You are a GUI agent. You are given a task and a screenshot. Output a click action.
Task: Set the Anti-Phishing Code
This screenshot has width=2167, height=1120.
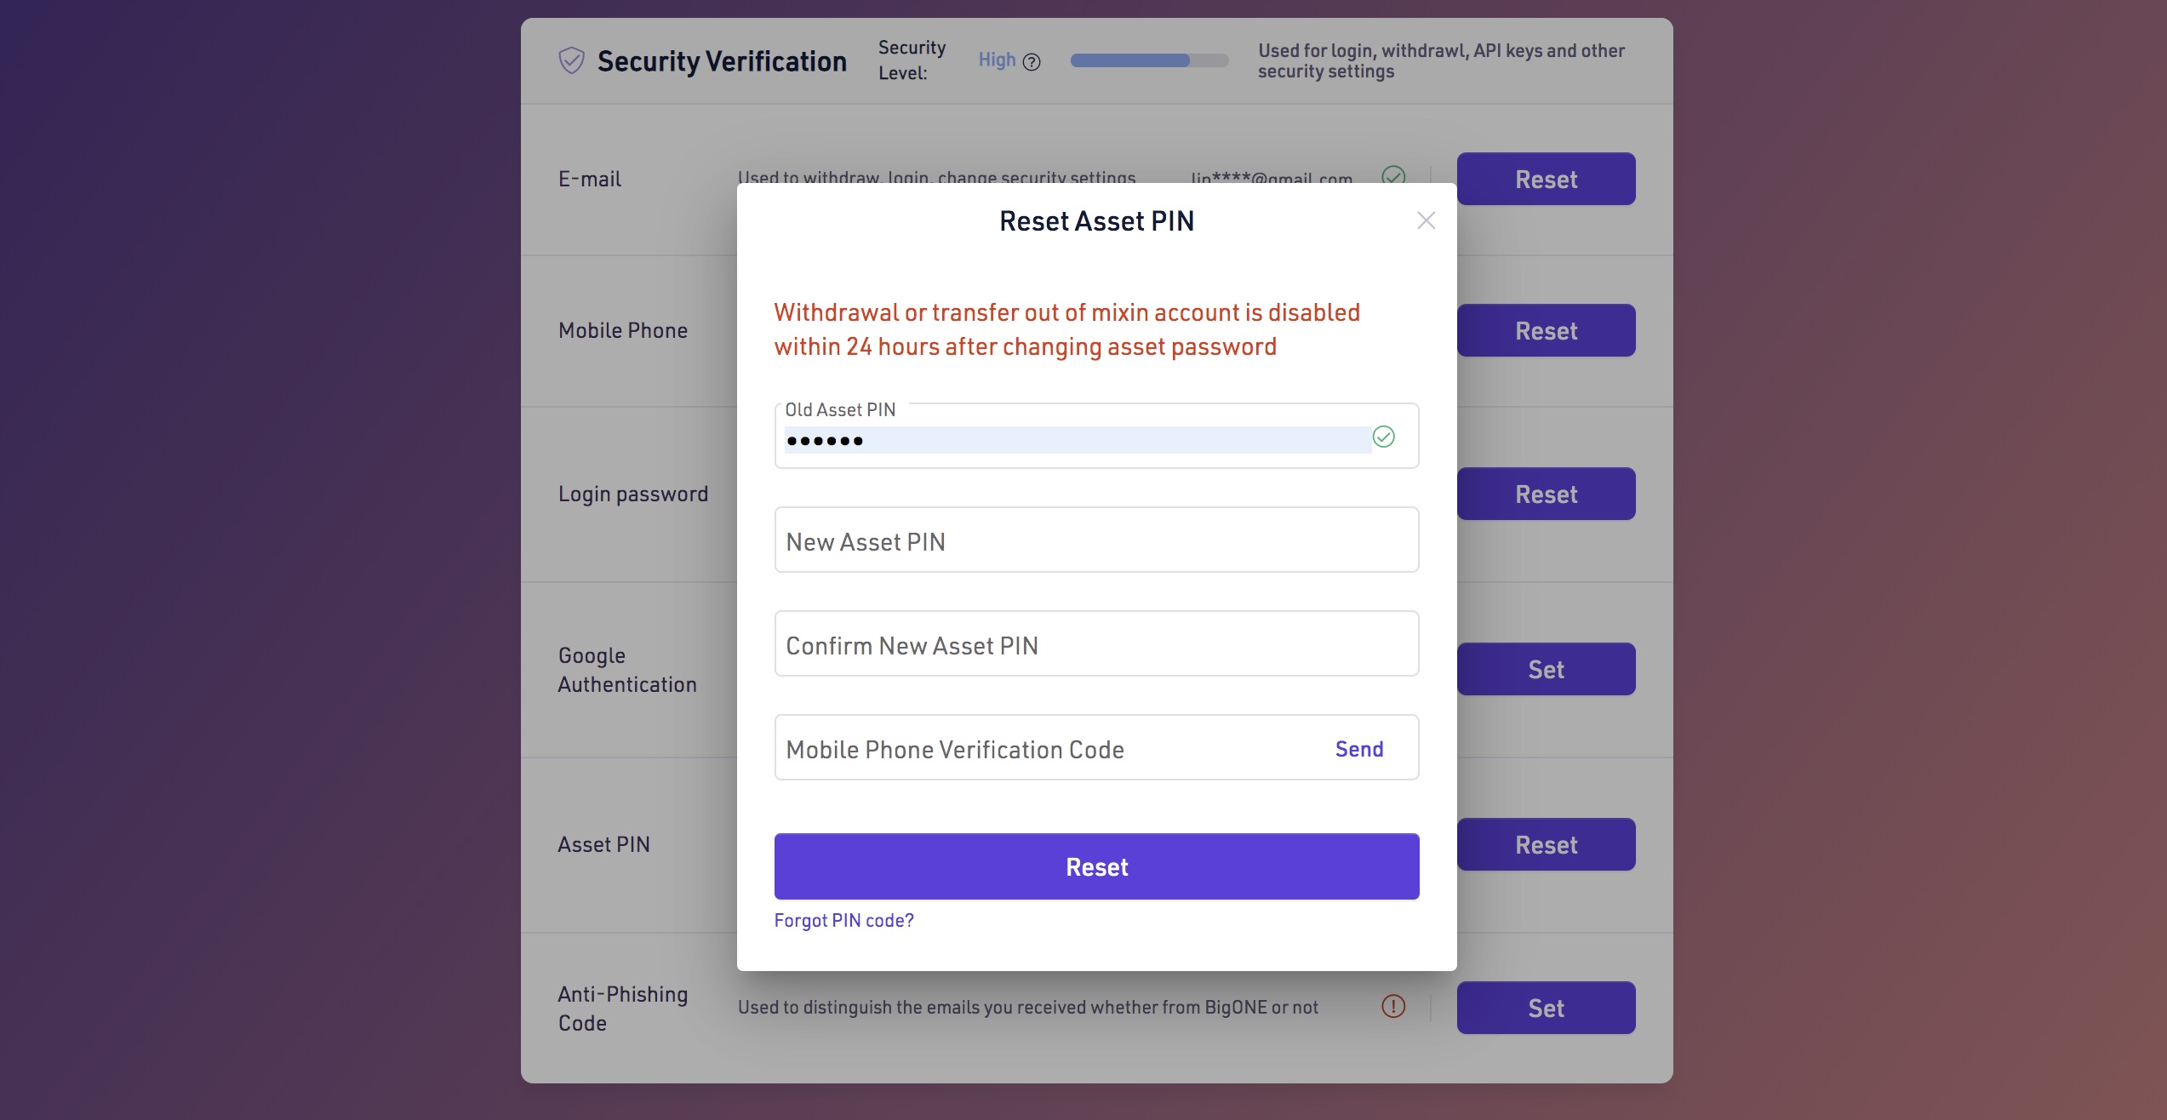(1545, 1008)
